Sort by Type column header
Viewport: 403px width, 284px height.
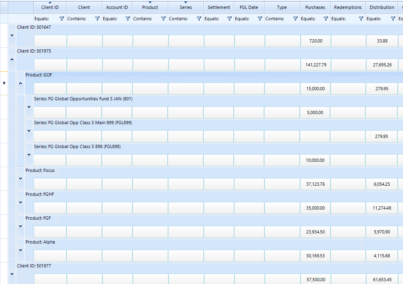coord(282,7)
